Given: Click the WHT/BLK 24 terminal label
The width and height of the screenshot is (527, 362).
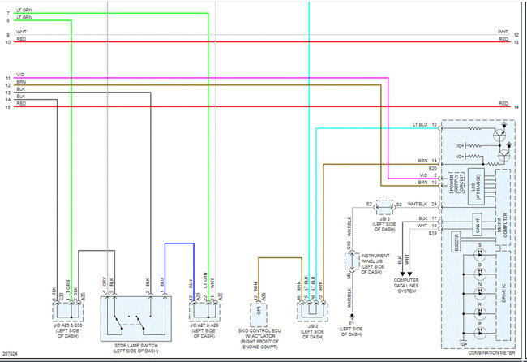Looking at the screenshot, I should [422, 204].
